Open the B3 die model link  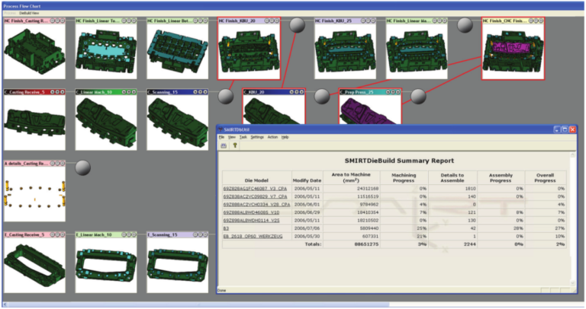(x=226, y=228)
